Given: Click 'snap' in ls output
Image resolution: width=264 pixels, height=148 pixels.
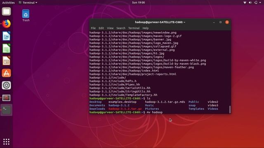Looking at the screenshot, I should coord(192,105).
